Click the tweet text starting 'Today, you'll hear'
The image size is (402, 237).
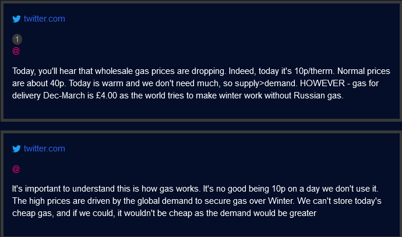(201, 83)
